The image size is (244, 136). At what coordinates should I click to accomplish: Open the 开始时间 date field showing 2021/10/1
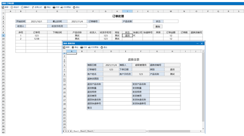coord(36,21)
